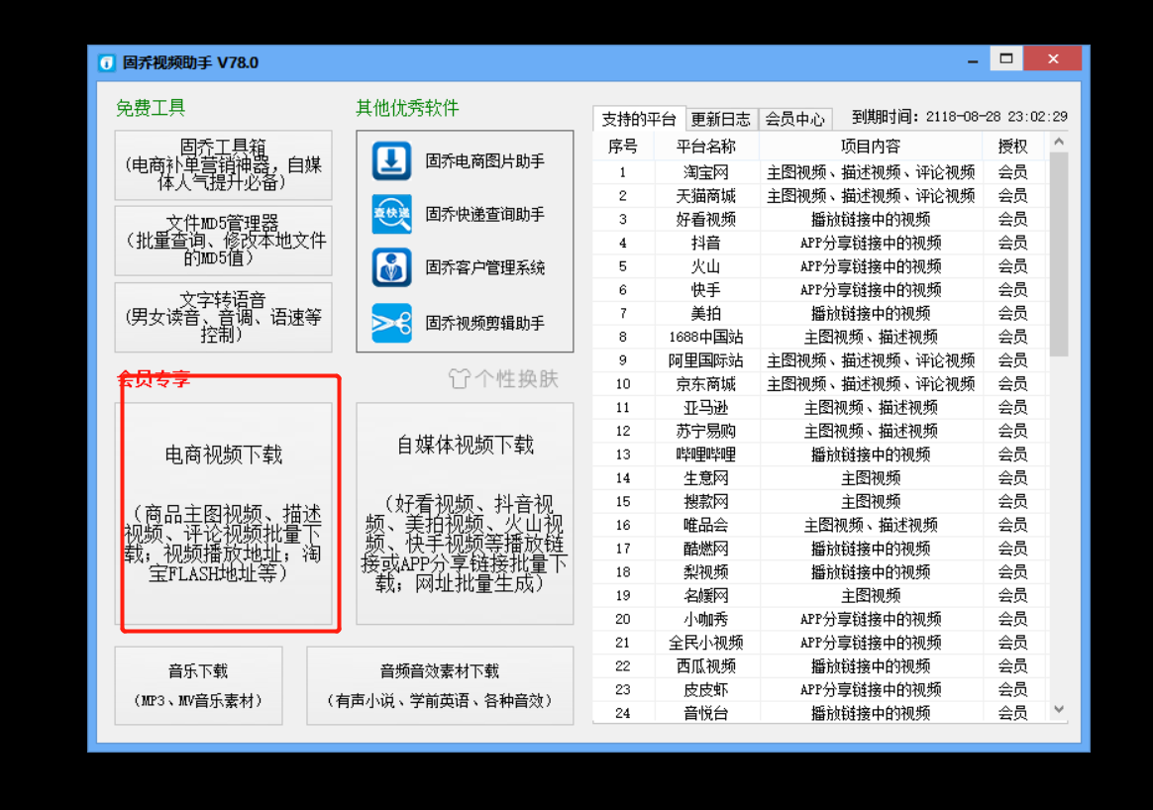This screenshot has width=1153, height=810.
Task: Switch to the 更新日志 tab
Action: click(721, 119)
